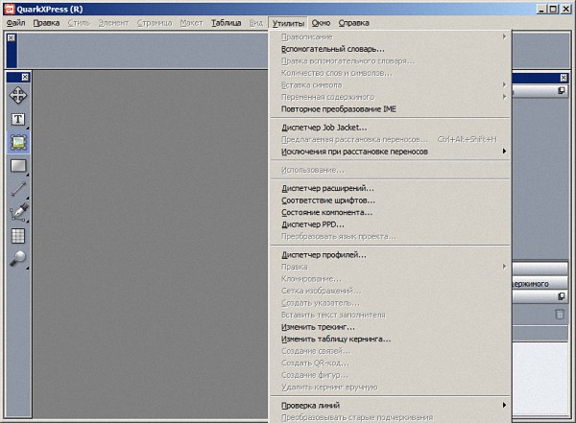Open the Файл menu

[x=14, y=22]
